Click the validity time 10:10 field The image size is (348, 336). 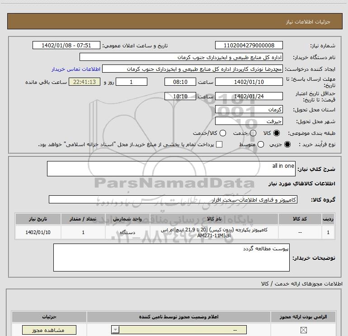point(180,96)
